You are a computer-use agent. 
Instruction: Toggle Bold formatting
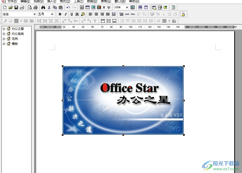click(x=60, y=14)
